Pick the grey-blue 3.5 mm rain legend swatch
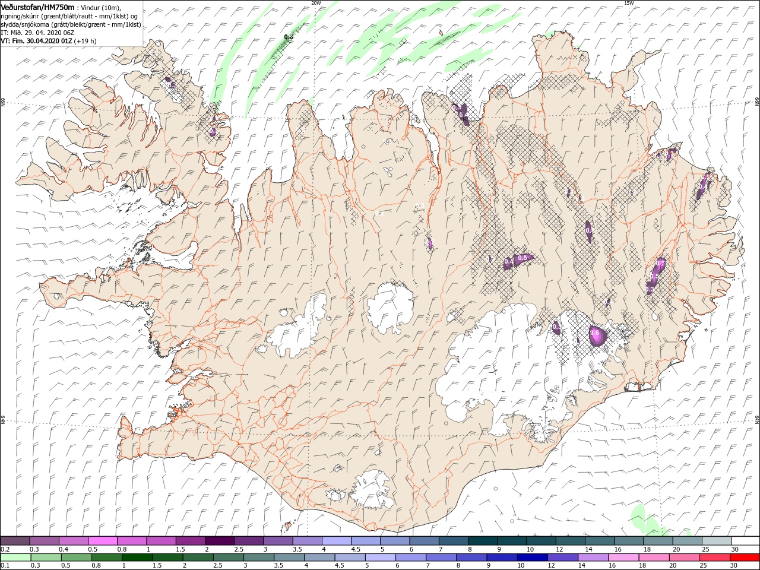This screenshot has width=760, height=570. tap(289, 558)
